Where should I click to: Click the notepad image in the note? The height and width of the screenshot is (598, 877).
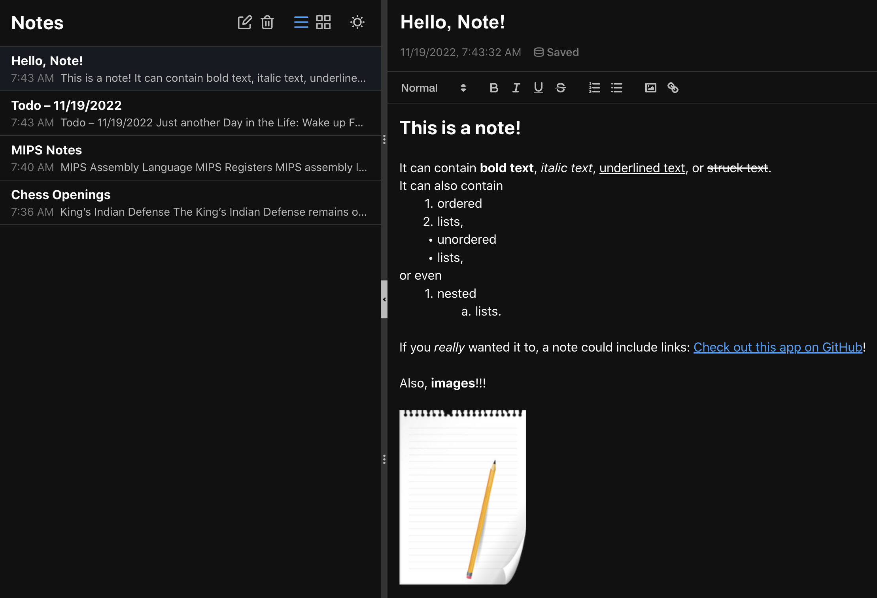pyautogui.click(x=463, y=497)
